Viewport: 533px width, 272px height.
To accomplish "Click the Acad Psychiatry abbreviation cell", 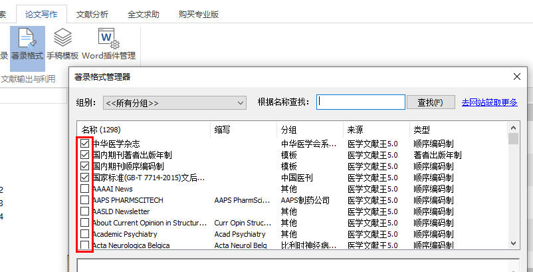I will click(x=240, y=234).
